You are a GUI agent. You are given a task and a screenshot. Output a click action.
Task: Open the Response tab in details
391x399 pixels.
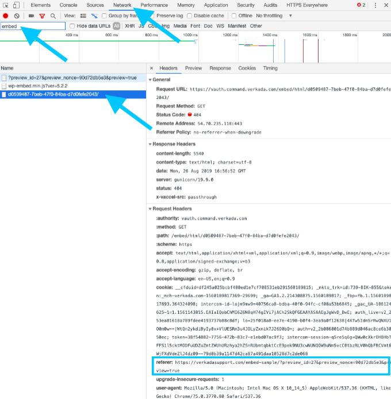(x=220, y=68)
